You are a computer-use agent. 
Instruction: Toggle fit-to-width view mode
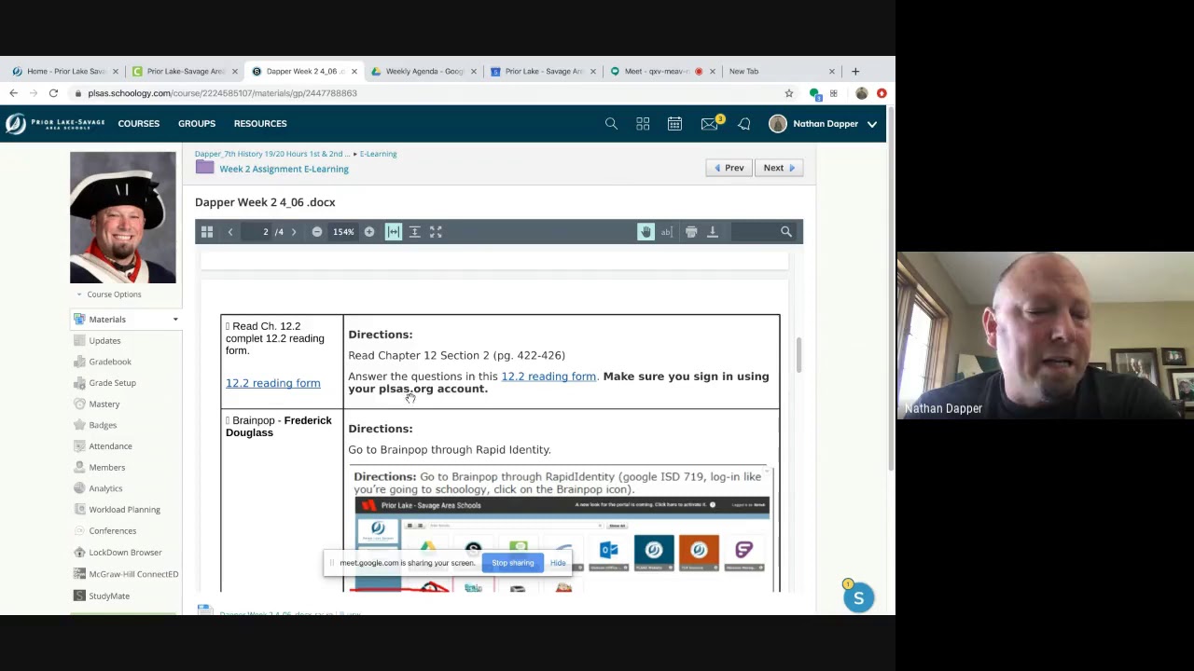pos(394,232)
